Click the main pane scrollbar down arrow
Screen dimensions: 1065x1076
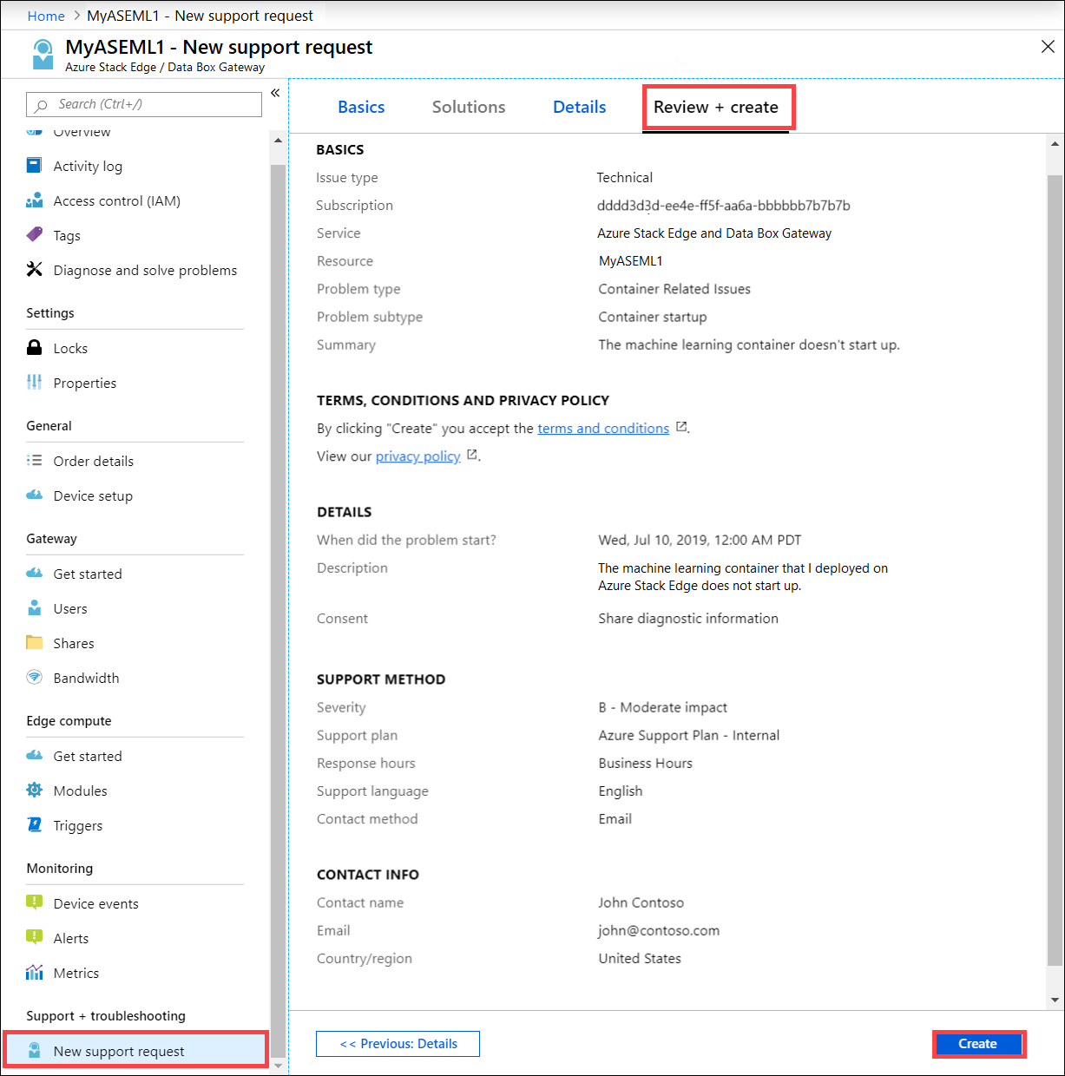click(1055, 1000)
